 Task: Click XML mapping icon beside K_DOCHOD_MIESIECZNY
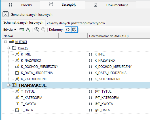tap(90, 67)
